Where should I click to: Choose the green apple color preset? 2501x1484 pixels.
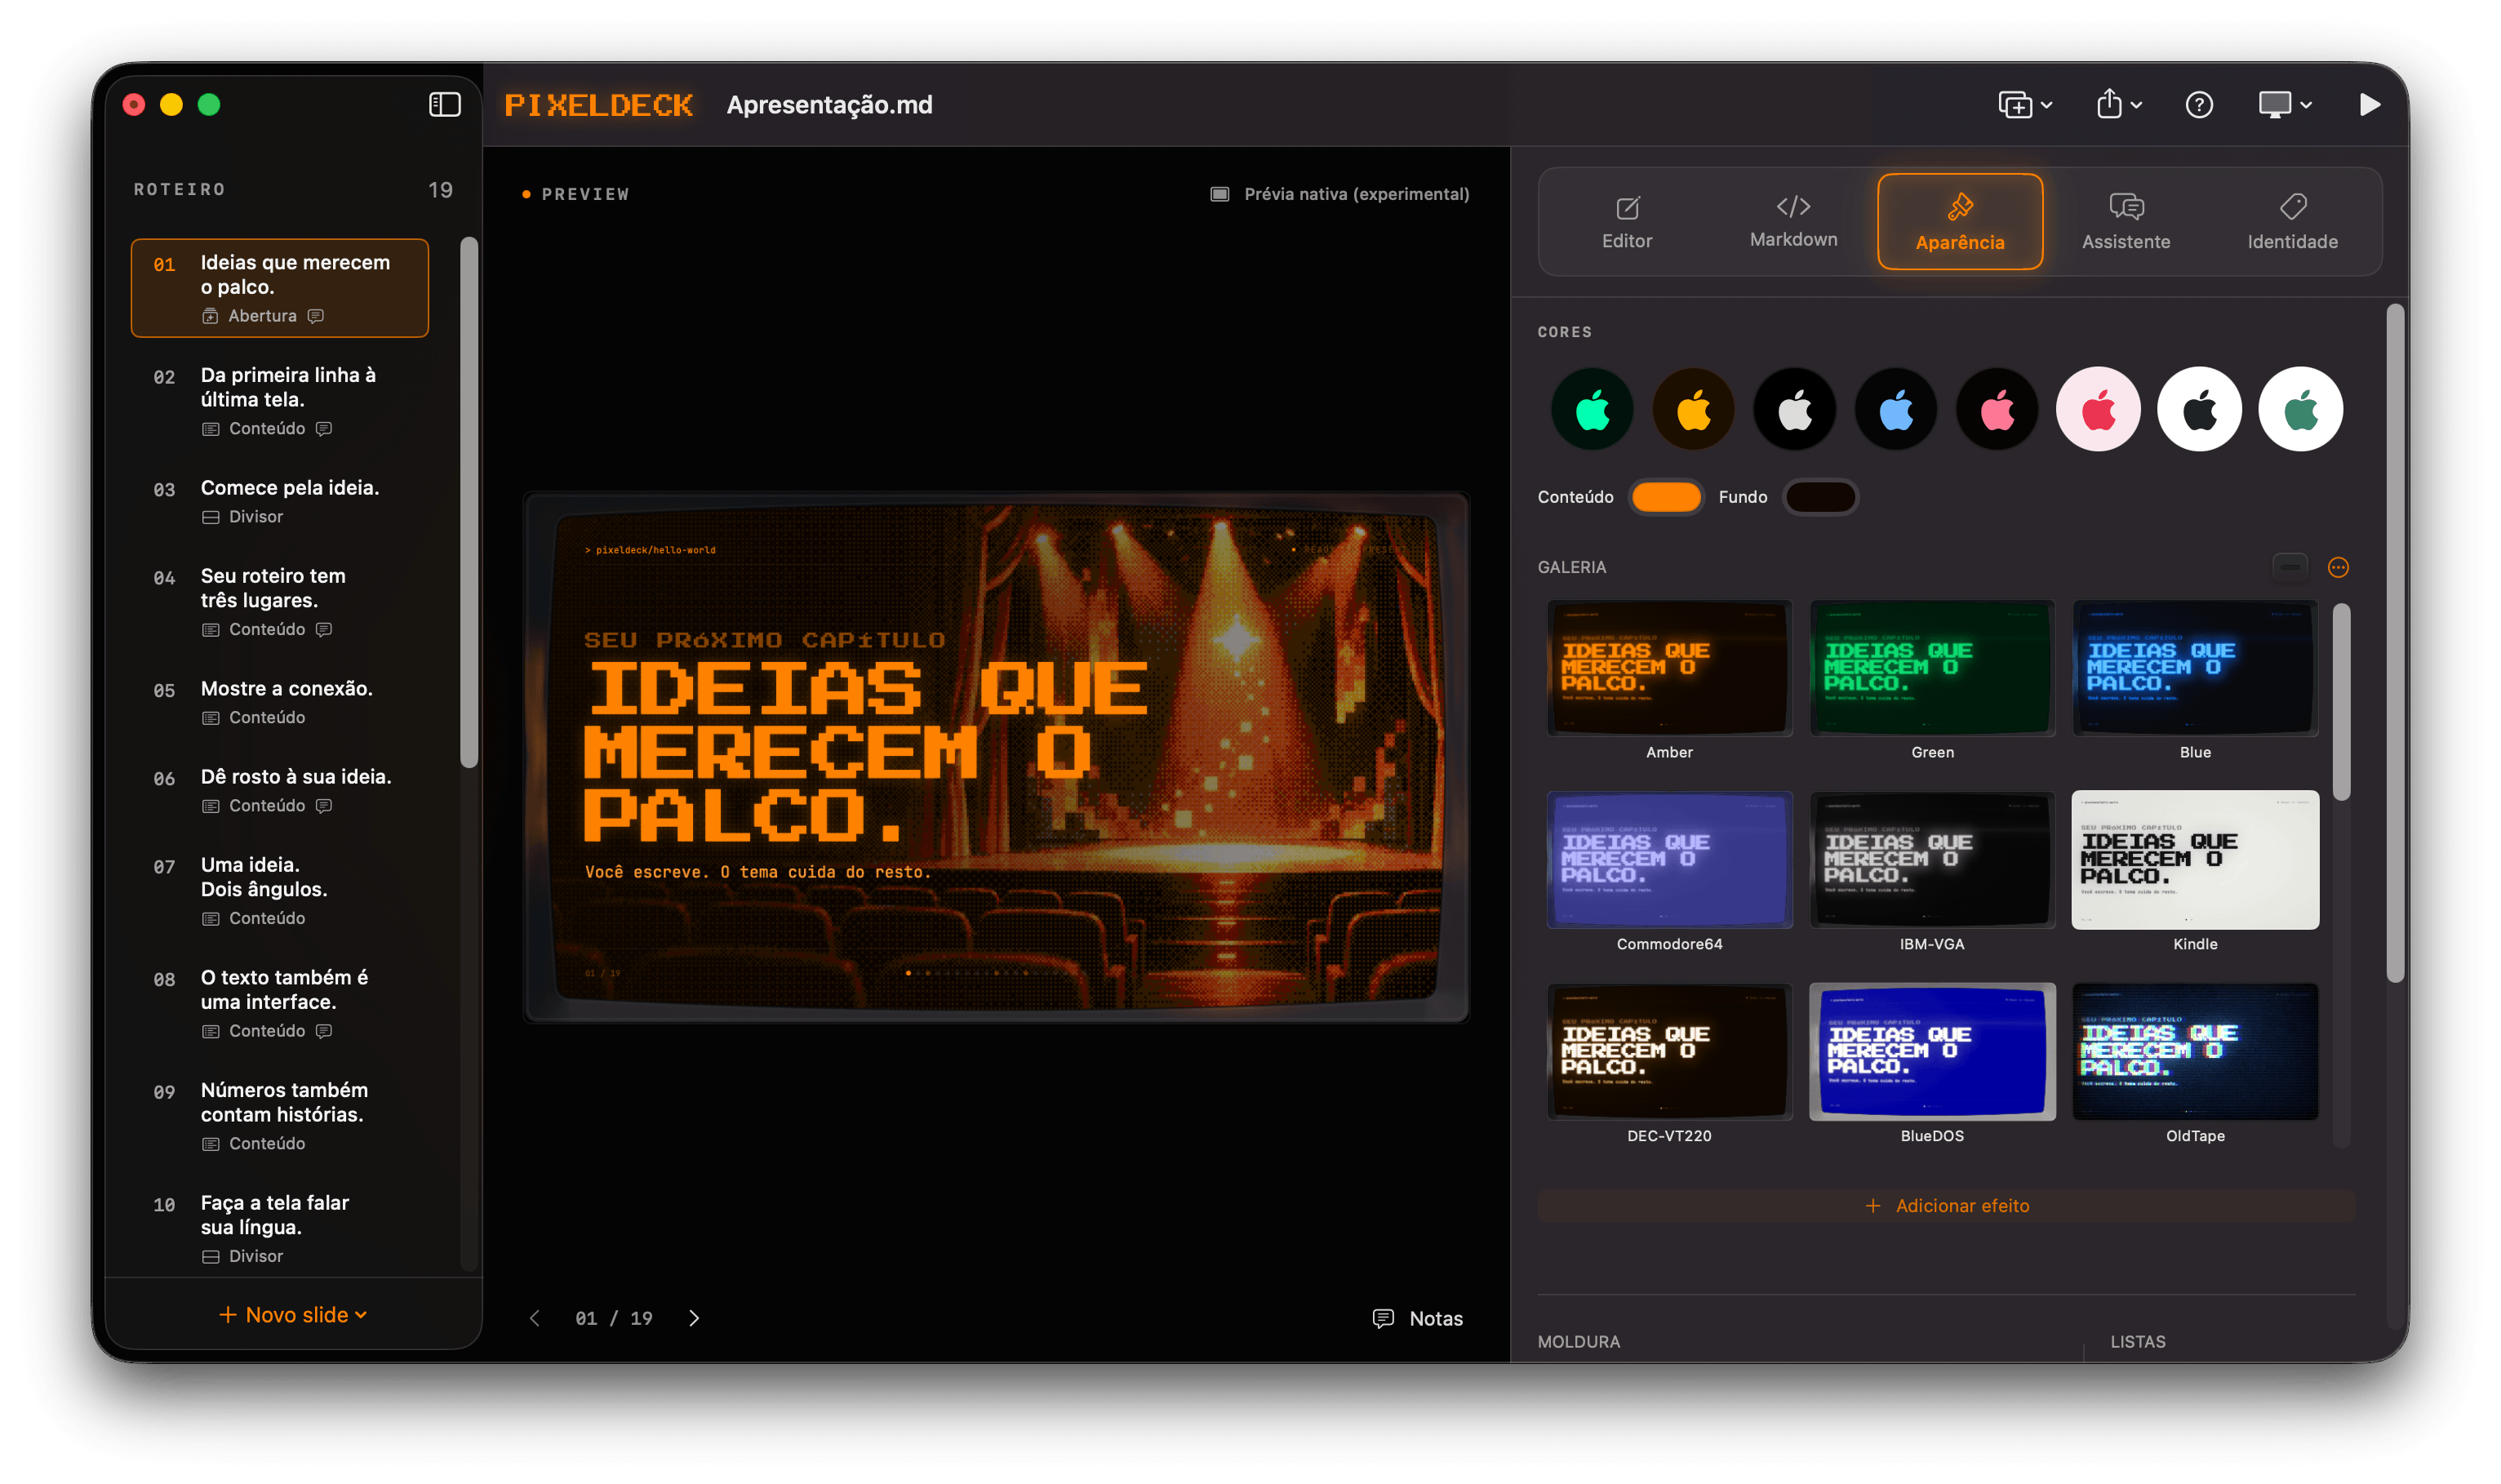point(1592,410)
